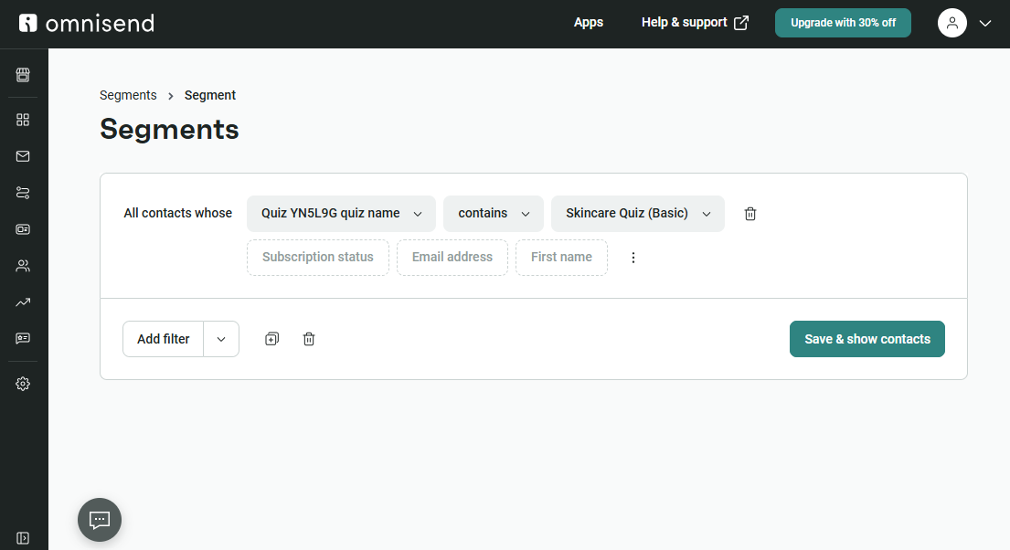Screen dimensions: 1010x550
Task: Open the contains operator dropdown
Action: click(494, 214)
